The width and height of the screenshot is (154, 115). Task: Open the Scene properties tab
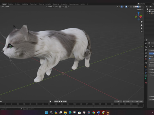[146, 56]
